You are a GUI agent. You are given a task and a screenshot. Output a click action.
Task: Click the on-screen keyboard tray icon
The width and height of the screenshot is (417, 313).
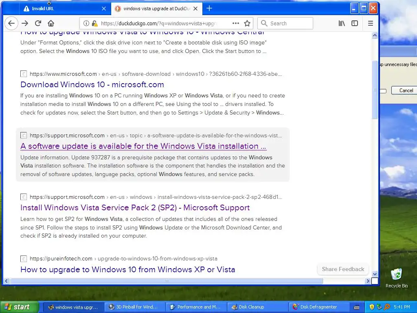point(357,307)
